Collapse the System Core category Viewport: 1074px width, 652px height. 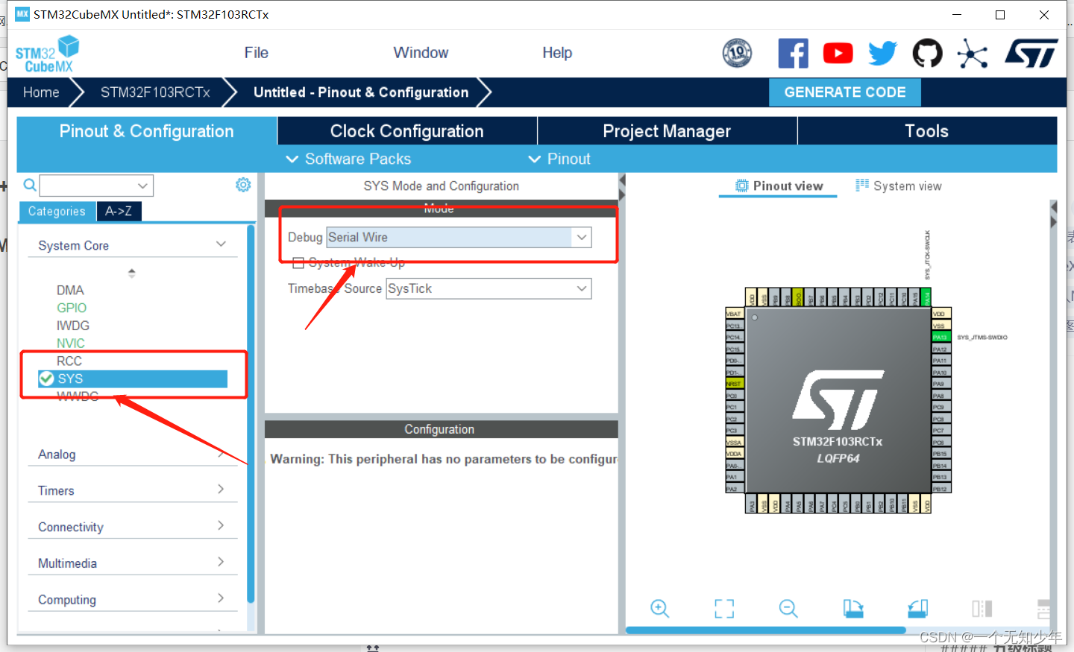tap(221, 244)
